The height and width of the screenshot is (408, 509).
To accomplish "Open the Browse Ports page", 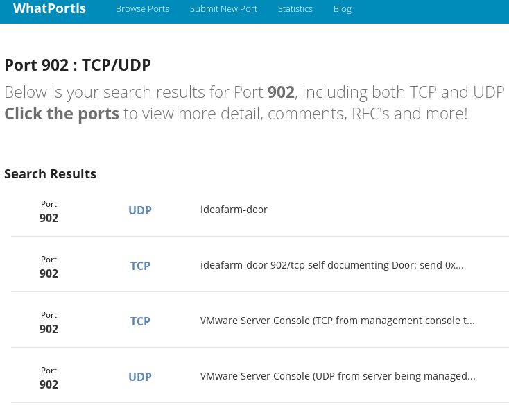I will 142,9.
